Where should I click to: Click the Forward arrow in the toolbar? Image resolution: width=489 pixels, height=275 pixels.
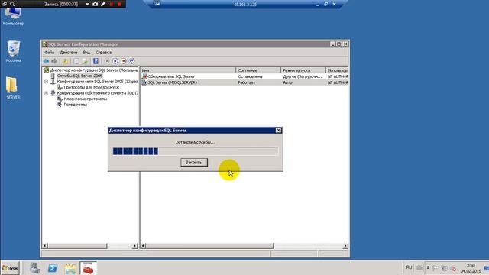54,61
